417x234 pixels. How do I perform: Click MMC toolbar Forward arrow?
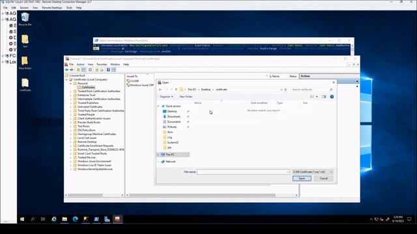(x=71, y=70)
